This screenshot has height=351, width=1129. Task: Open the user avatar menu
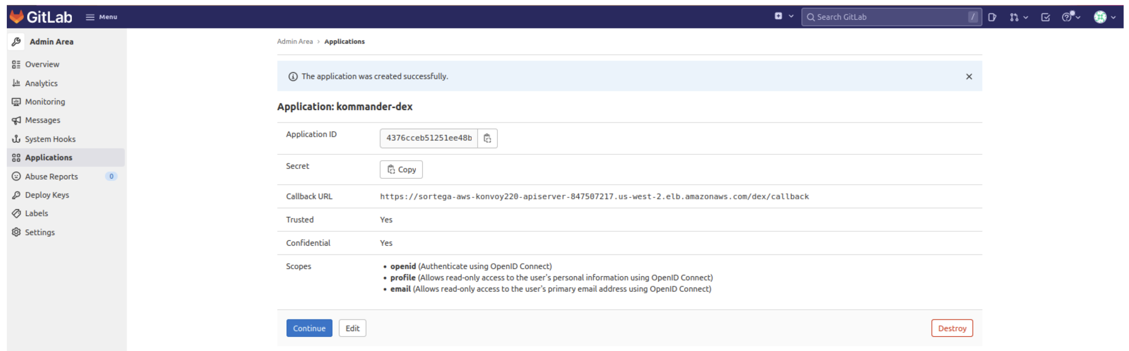pos(1104,17)
